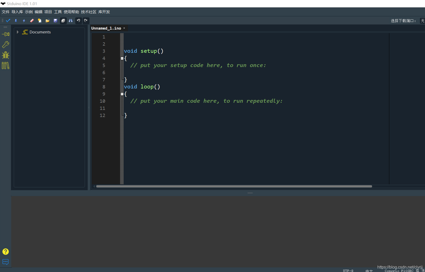Image resolution: width=425 pixels, height=272 pixels.
Task: Click the red eraser toolbar icon
Action: 32,21
